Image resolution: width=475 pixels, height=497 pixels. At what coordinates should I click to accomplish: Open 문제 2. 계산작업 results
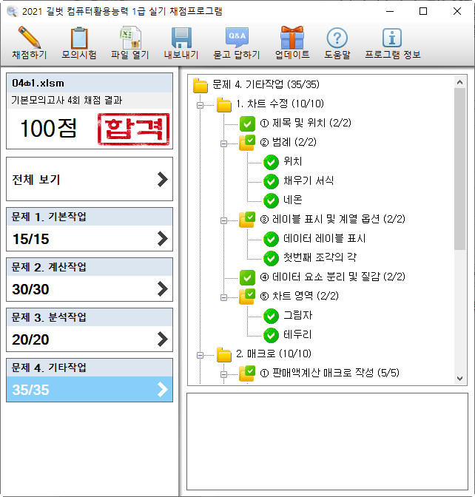coord(89,280)
